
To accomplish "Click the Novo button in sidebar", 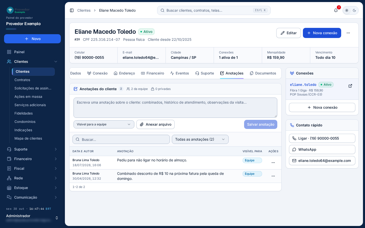I will pyautogui.click(x=32, y=39).
